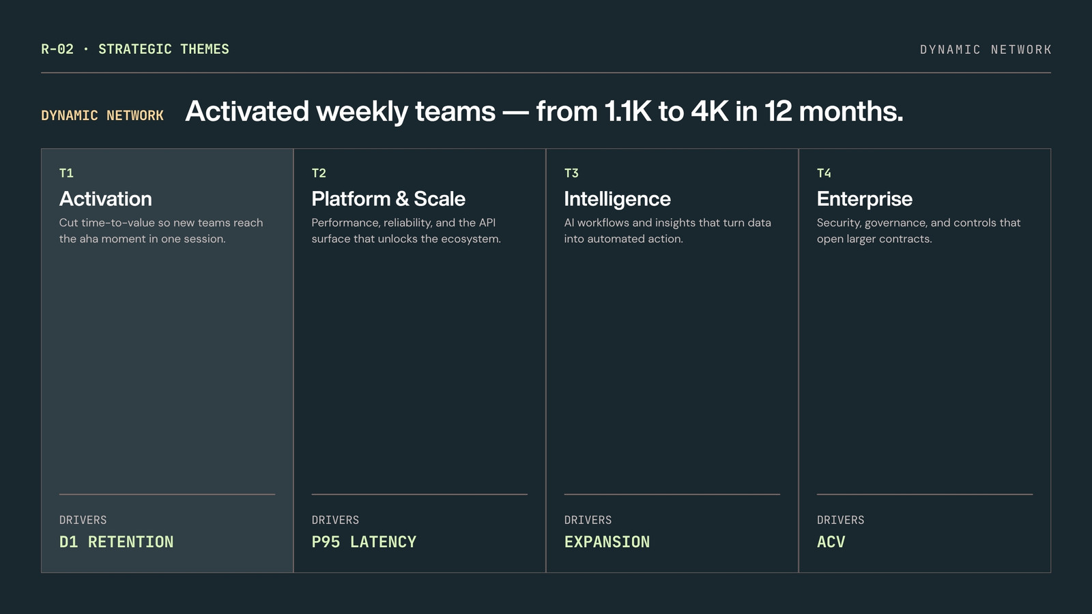Click DRIVERS label above ACV

click(841, 520)
